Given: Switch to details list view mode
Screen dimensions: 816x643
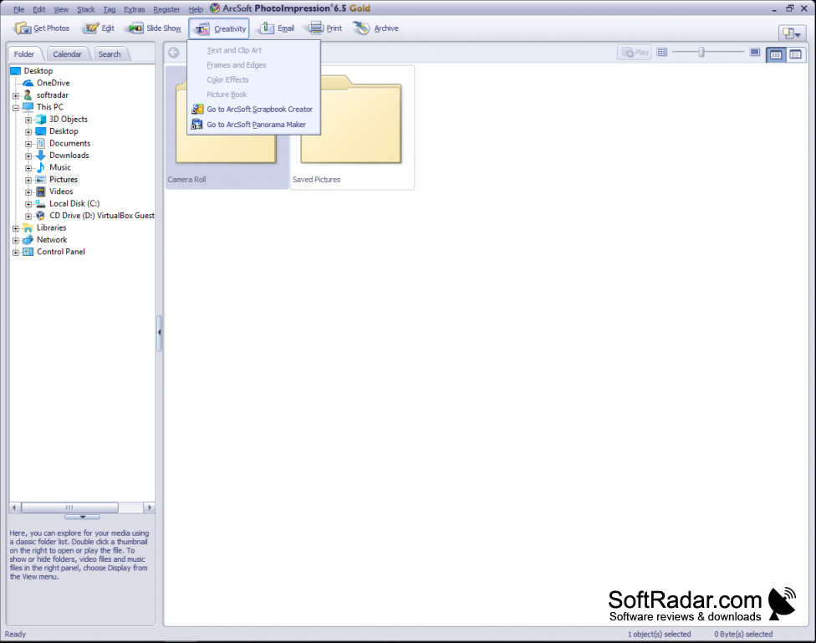Looking at the screenshot, I should pos(795,54).
